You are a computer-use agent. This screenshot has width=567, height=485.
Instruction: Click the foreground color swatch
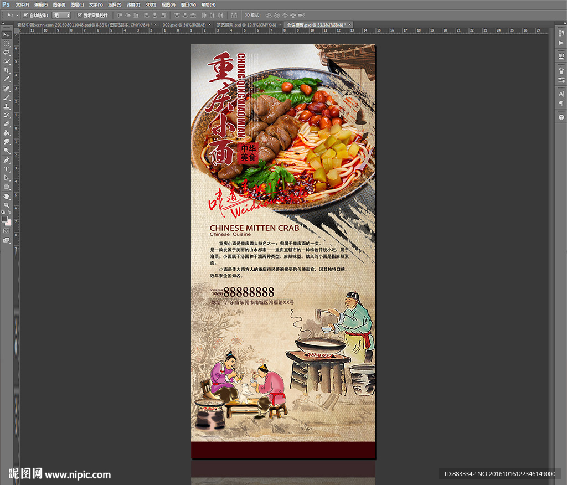(x=4, y=219)
